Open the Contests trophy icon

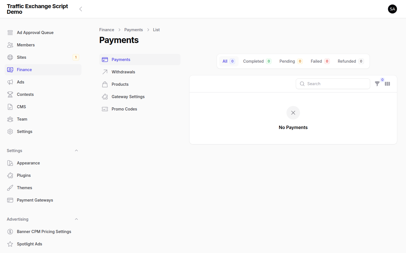tap(10, 94)
